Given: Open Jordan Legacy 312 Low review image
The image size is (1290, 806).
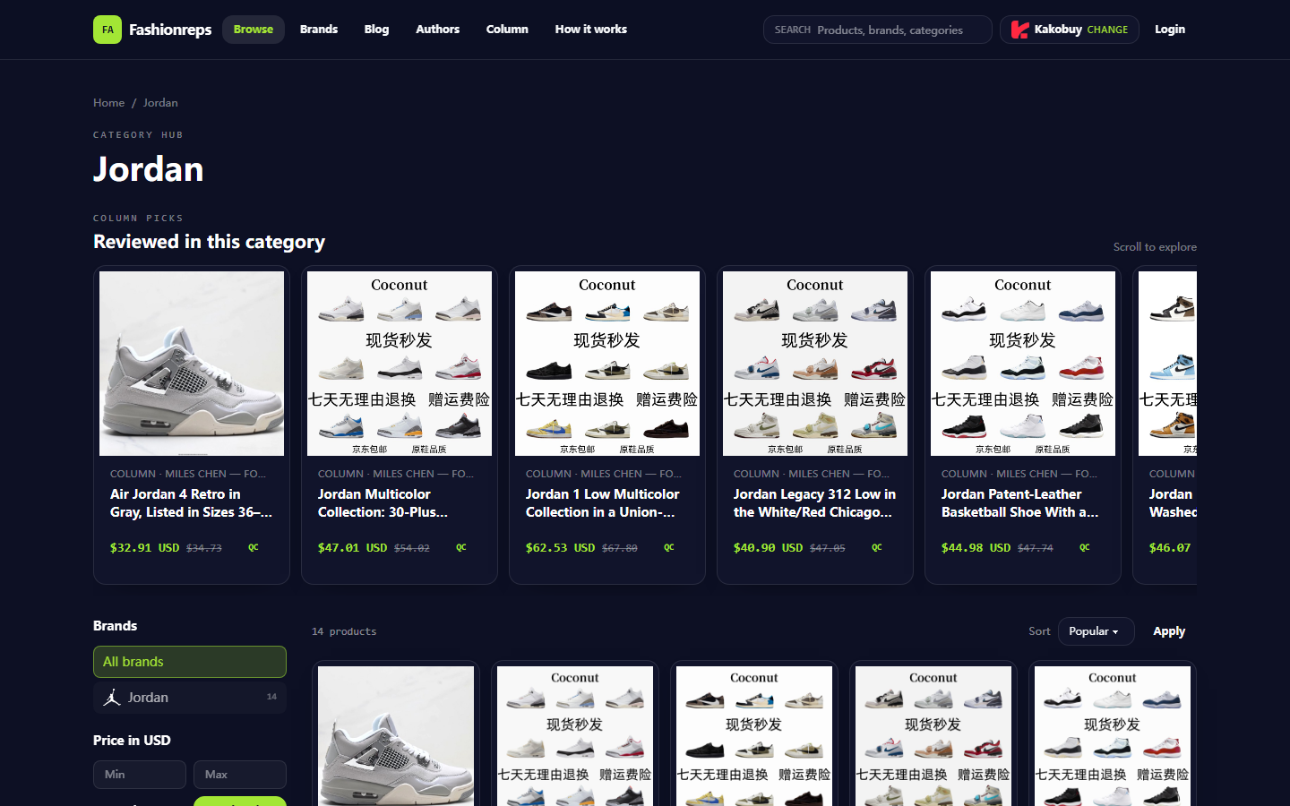Looking at the screenshot, I should (815, 364).
